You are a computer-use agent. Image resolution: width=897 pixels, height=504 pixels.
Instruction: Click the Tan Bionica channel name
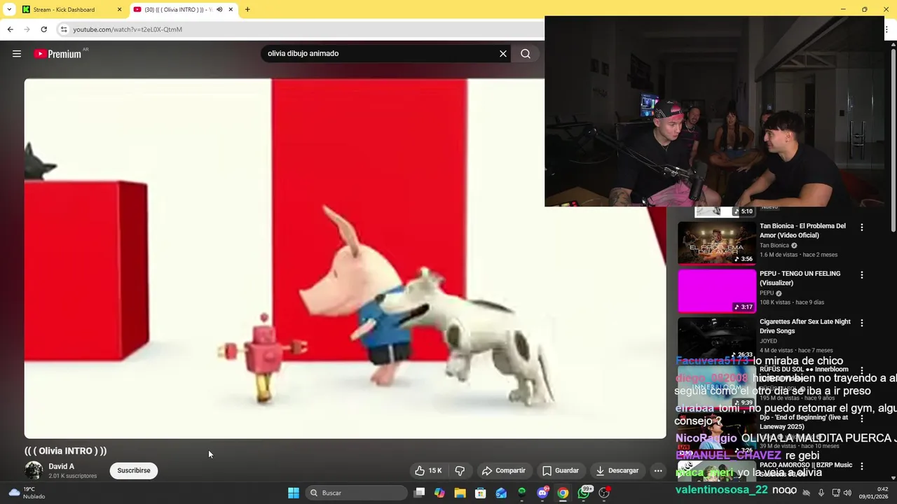[774, 246]
